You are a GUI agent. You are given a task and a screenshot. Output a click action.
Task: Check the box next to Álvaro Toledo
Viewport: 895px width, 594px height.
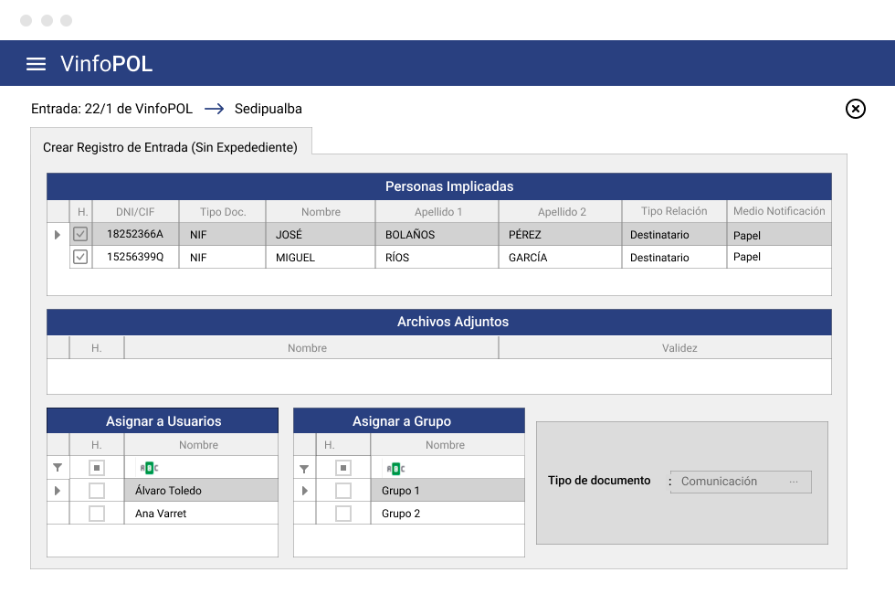(x=97, y=491)
